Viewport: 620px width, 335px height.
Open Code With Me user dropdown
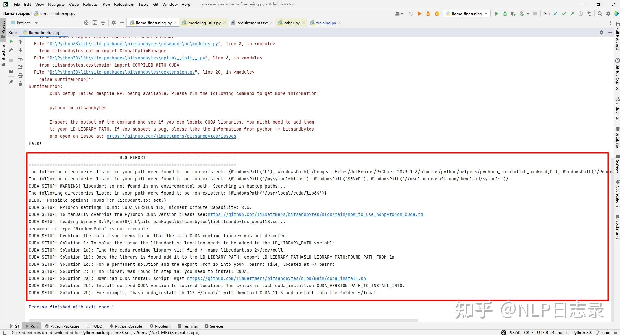coord(399,14)
